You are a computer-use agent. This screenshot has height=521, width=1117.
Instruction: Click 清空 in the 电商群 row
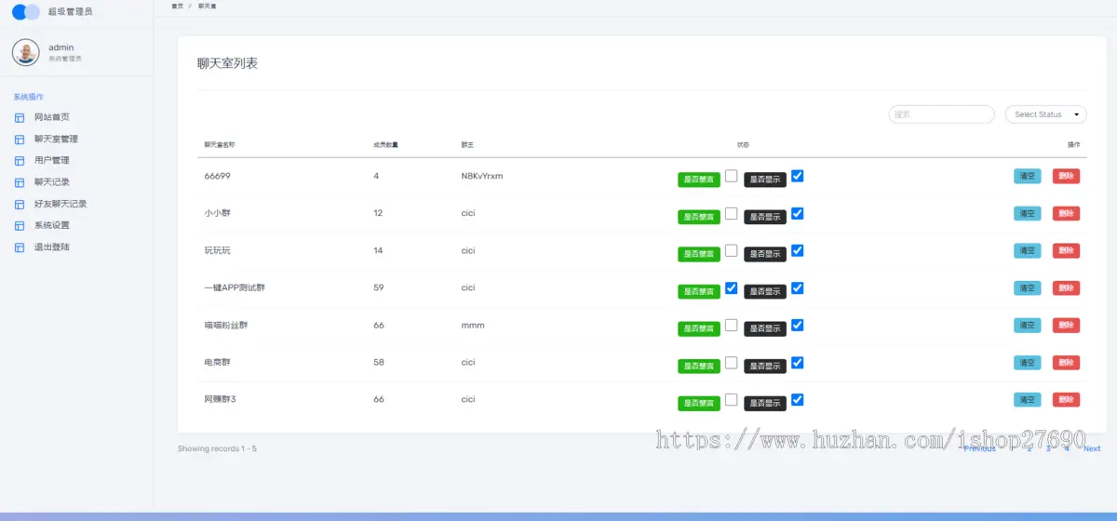[1028, 362]
